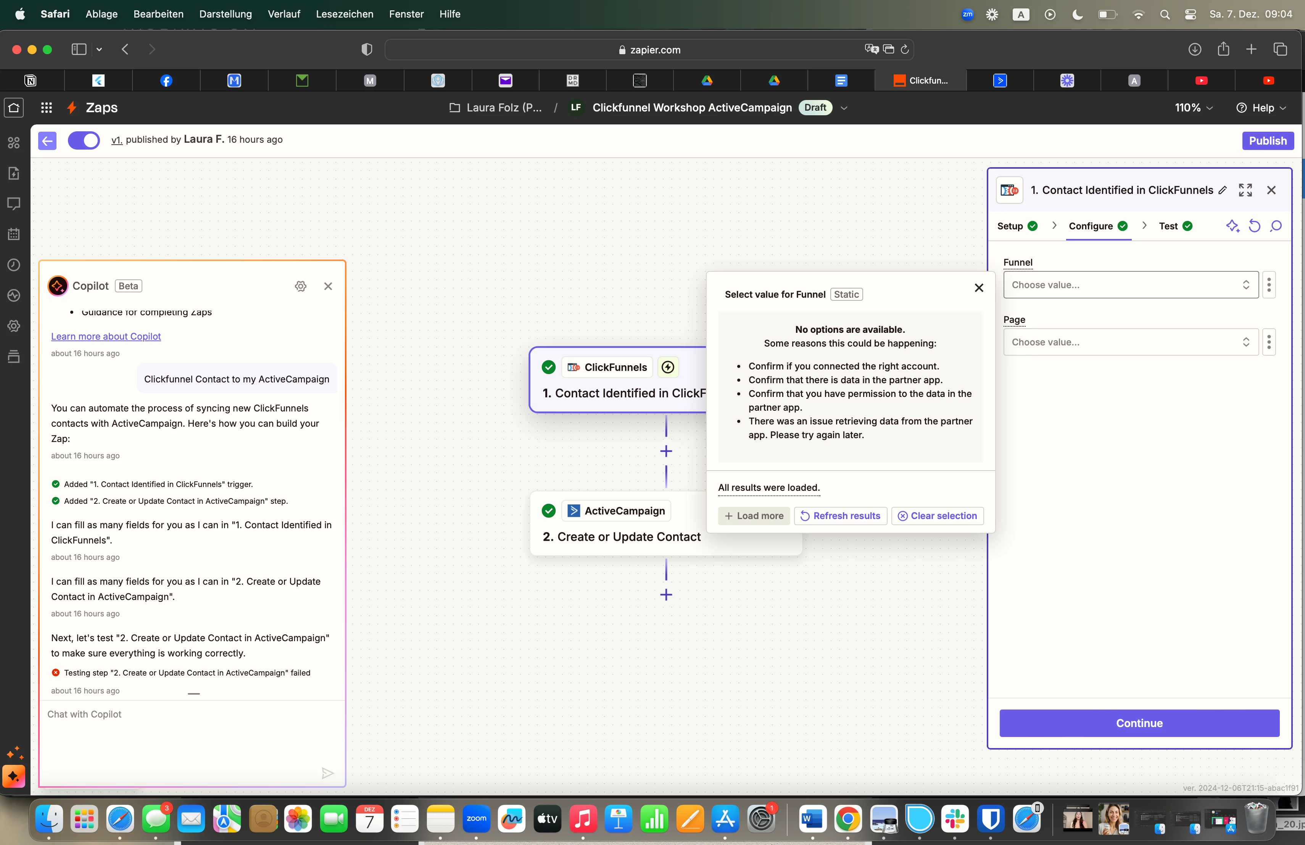Click the Copilot settings gear icon
This screenshot has width=1305, height=845.
tap(300, 286)
